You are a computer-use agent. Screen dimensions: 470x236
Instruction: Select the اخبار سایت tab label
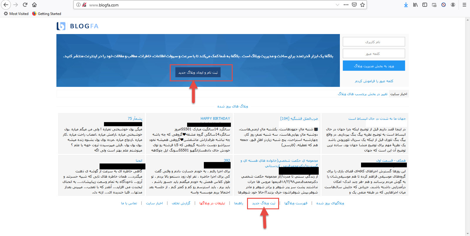tap(399, 94)
